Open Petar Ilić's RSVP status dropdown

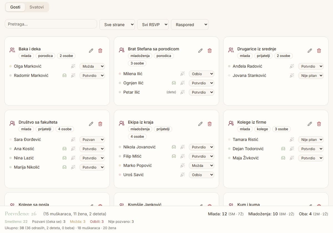201,92
